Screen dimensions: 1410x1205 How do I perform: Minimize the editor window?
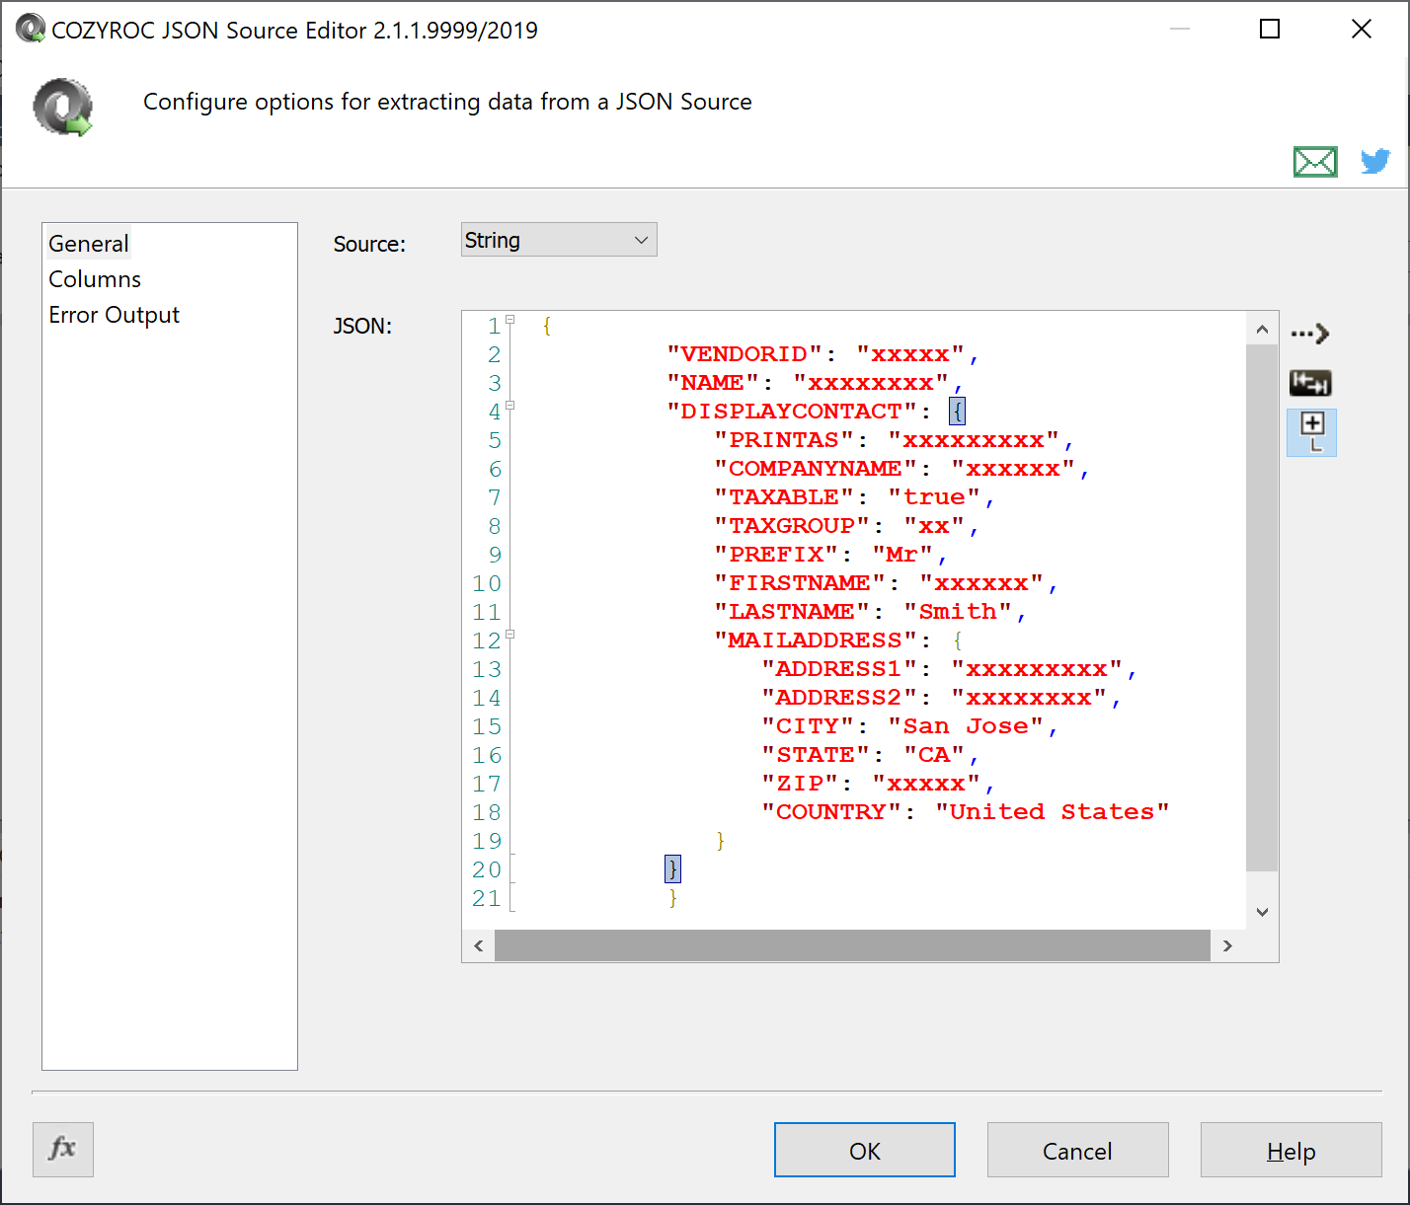click(1179, 29)
